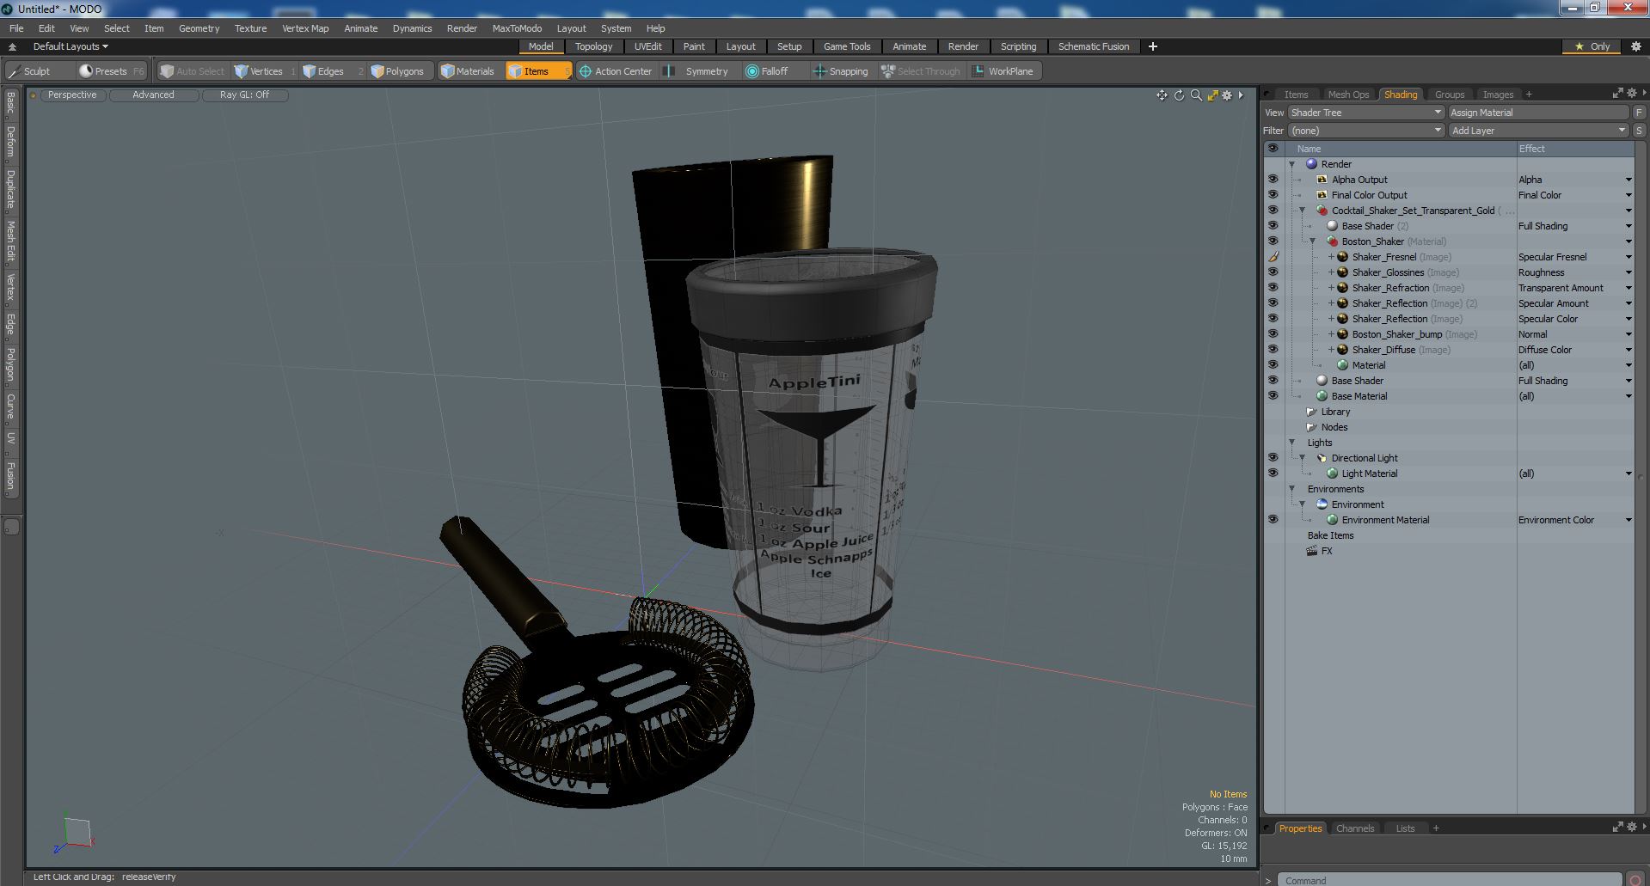Image resolution: width=1650 pixels, height=886 pixels.
Task: Open the Filter (none) dropdown
Action: [1365, 131]
